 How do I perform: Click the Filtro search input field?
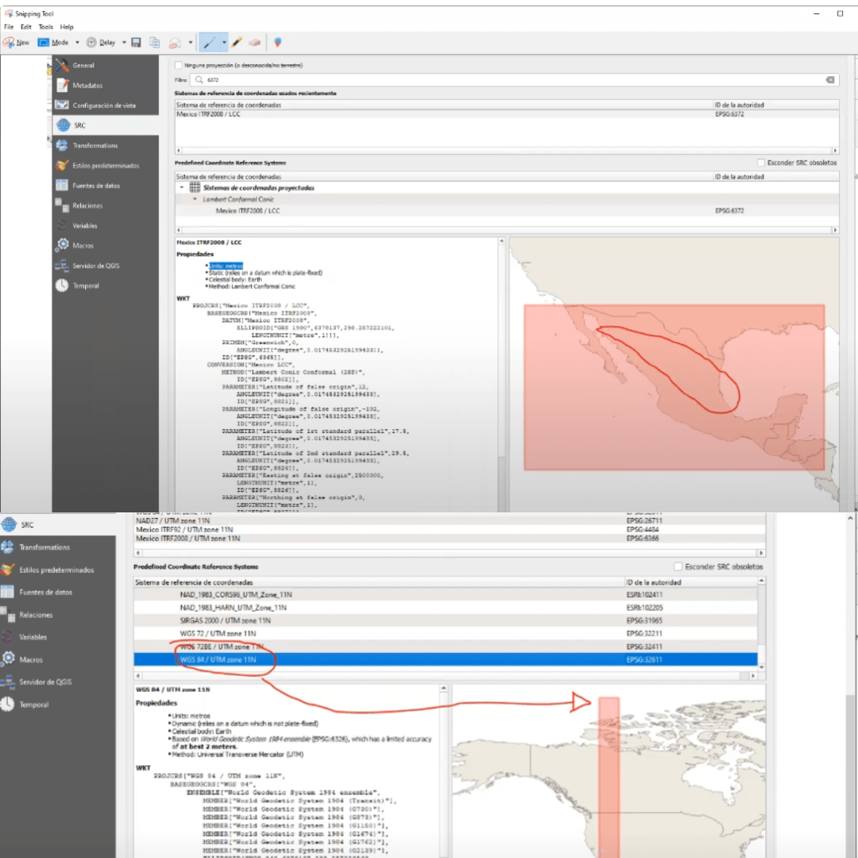[x=508, y=79]
